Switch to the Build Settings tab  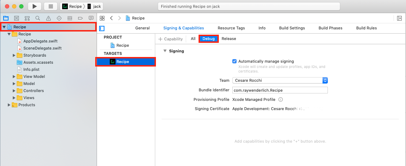click(x=292, y=28)
